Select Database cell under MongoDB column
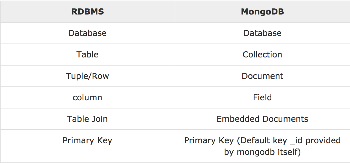 (262, 33)
